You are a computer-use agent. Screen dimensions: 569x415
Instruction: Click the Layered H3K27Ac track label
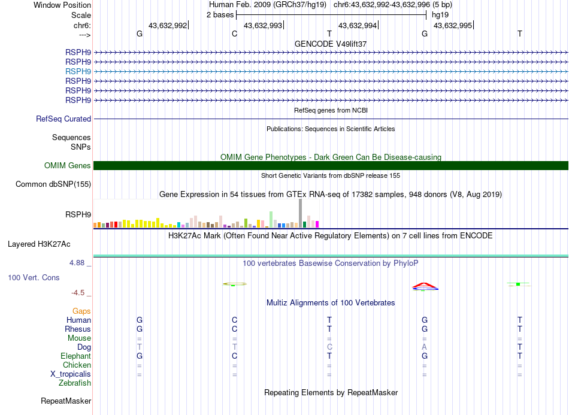click(39, 244)
